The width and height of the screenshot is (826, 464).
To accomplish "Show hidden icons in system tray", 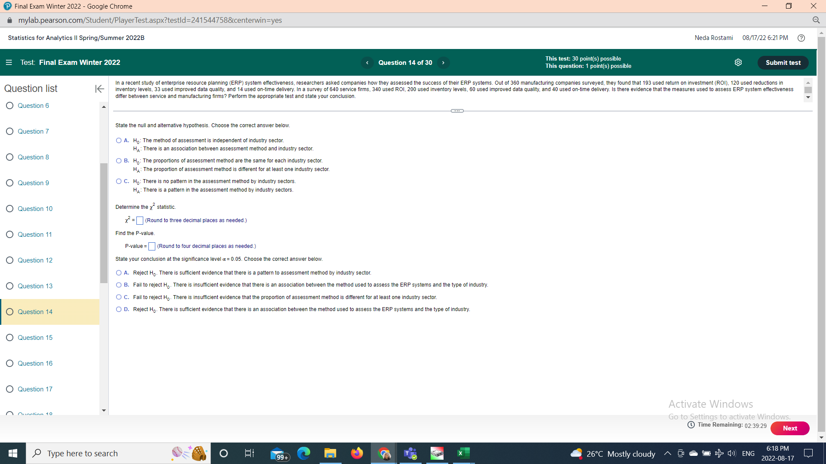I will click(x=668, y=453).
